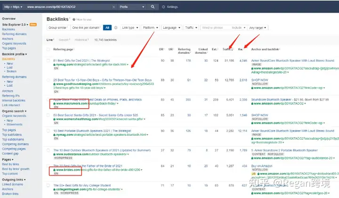Screen dimensions: 339x198
Task: Click lock icon beside www.macrumors.com
Action: click(x=55, y=104)
